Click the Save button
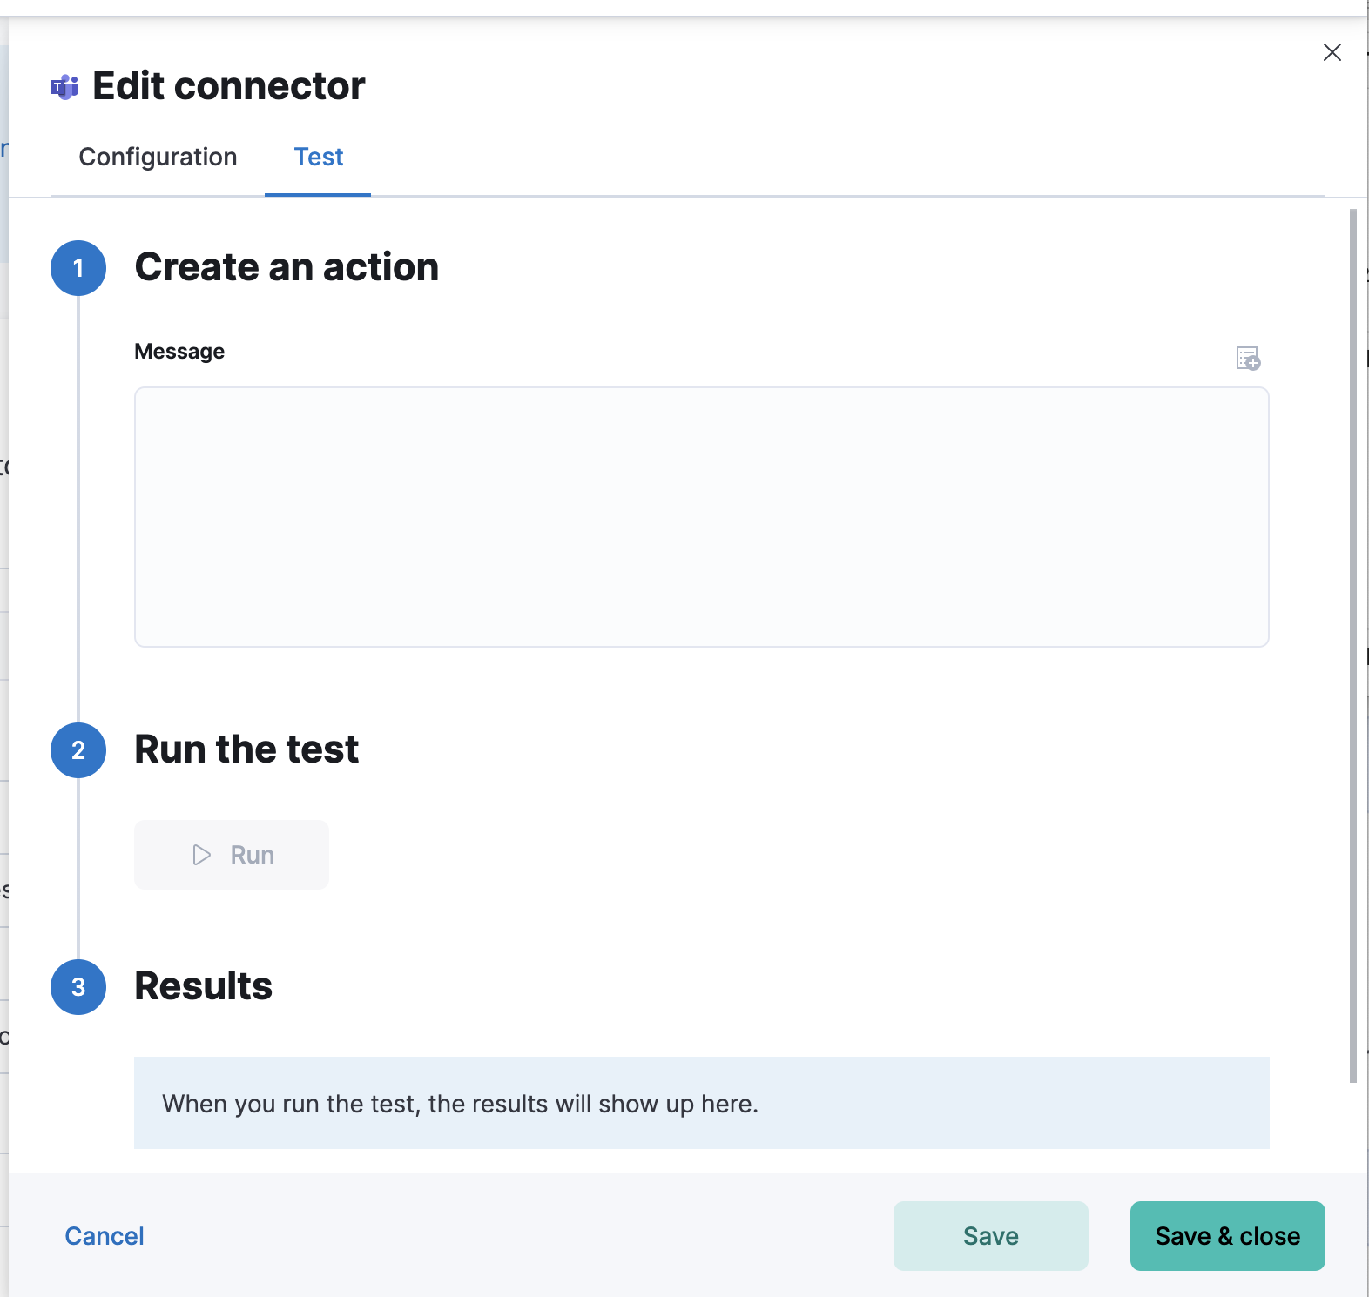The height and width of the screenshot is (1297, 1369). (x=990, y=1236)
